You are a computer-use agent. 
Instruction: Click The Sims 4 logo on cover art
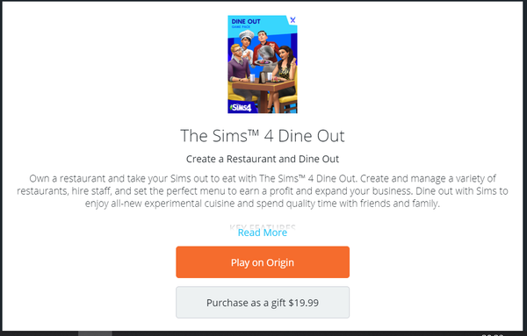(241, 108)
